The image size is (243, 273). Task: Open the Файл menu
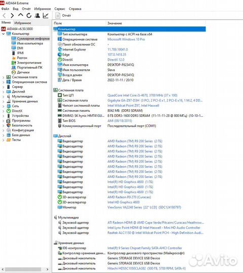coord(5,9)
